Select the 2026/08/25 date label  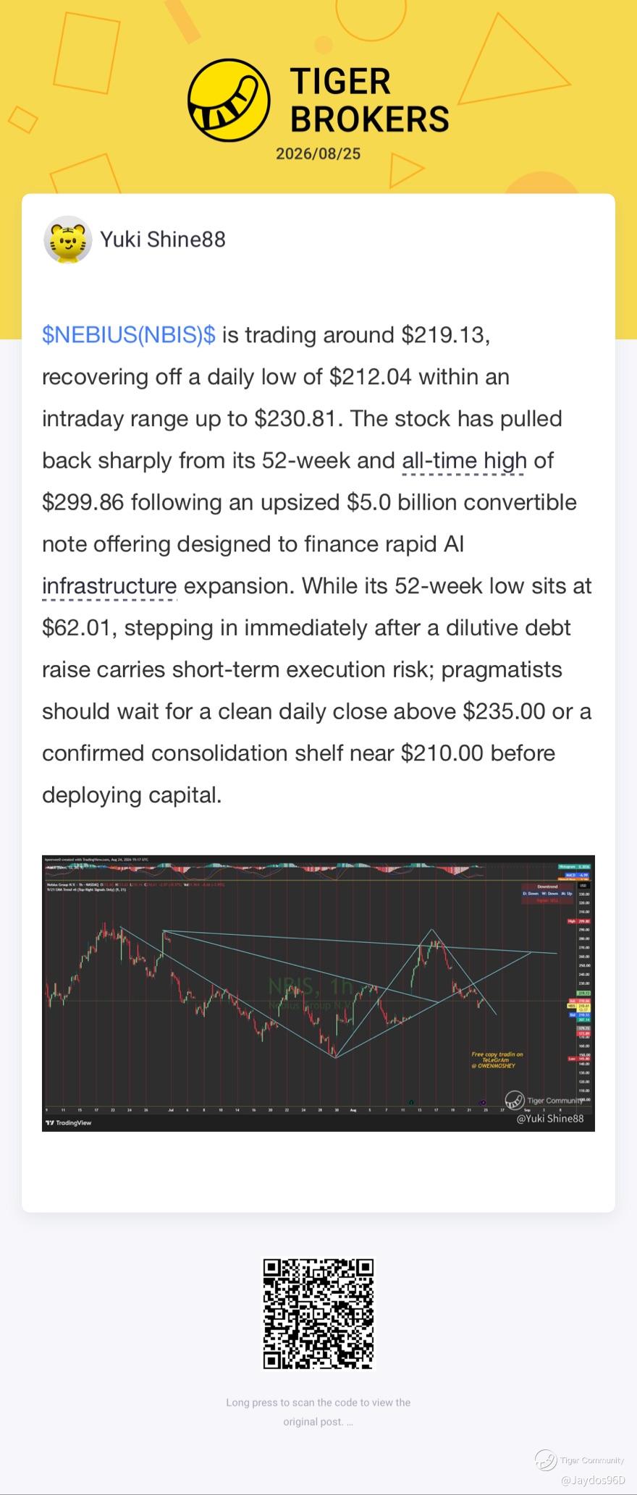tap(318, 153)
